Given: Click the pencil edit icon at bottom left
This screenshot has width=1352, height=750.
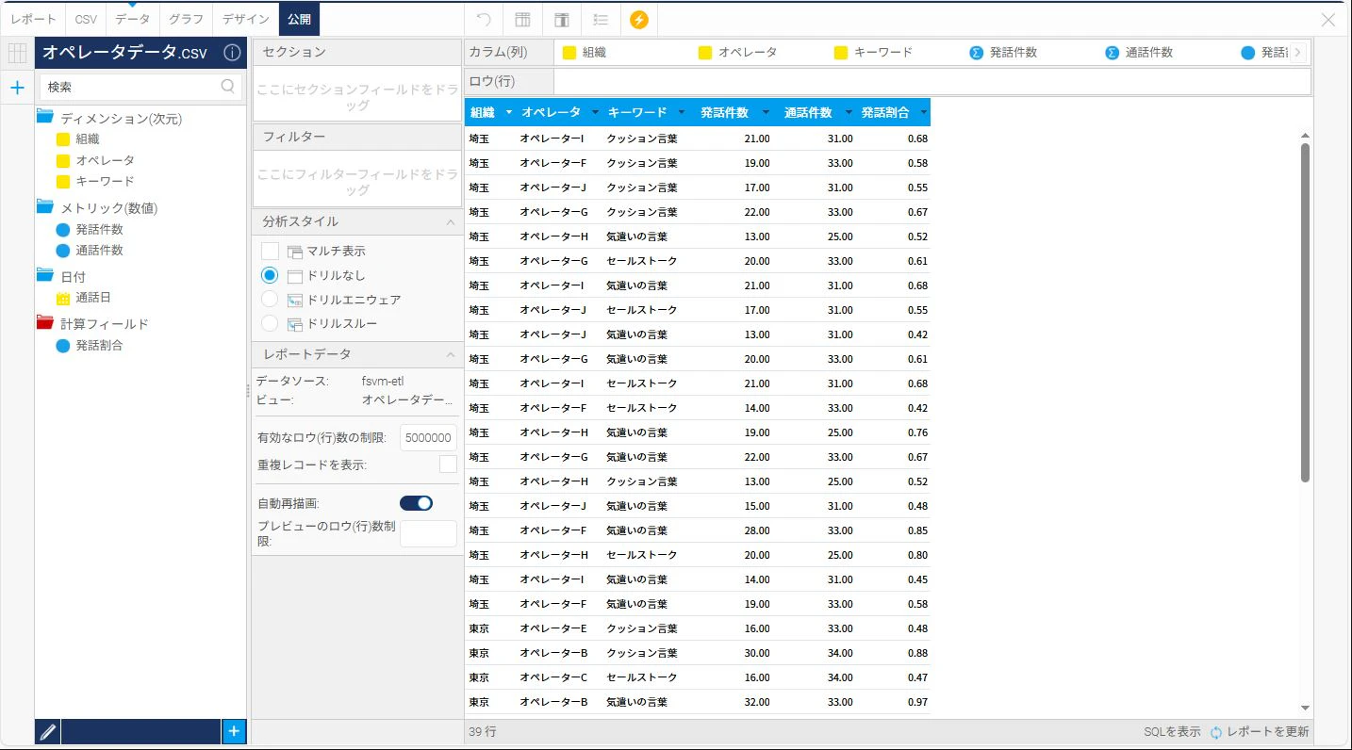Looking at the screenshot, I should point(48,731).
